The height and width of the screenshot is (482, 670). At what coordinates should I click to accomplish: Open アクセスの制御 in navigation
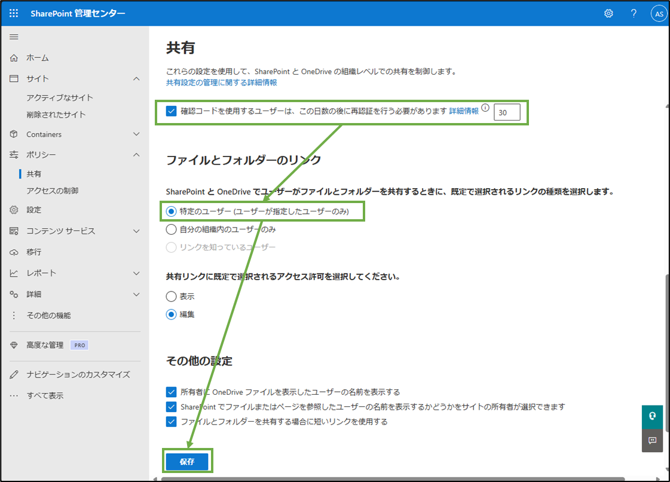coord(52,191)
